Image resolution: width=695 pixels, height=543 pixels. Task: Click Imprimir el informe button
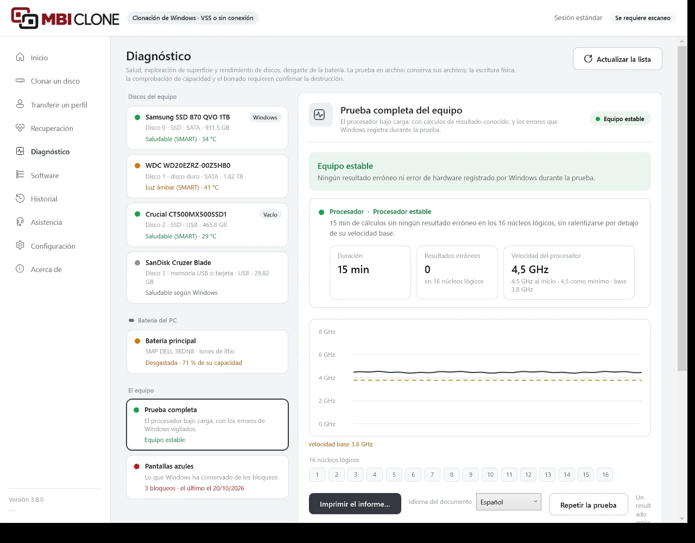(x=355, y=504)
